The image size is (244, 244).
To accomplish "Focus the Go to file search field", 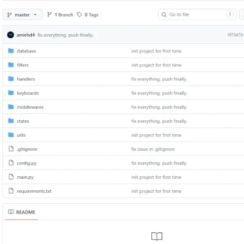I will pos(197,15).
